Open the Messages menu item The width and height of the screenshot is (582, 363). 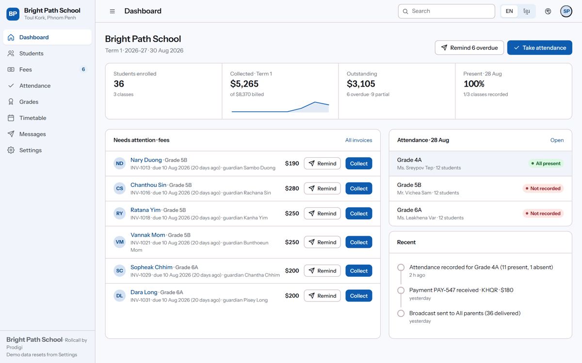(47, 134)
